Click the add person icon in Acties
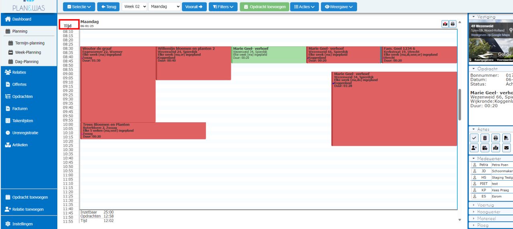This screenshot has width=513, height=229. click(x=474, y=148)
